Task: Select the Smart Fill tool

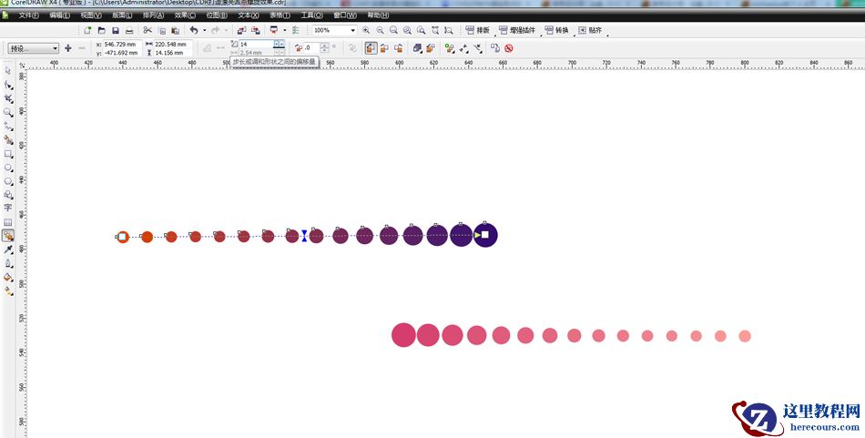Action: 8,140
